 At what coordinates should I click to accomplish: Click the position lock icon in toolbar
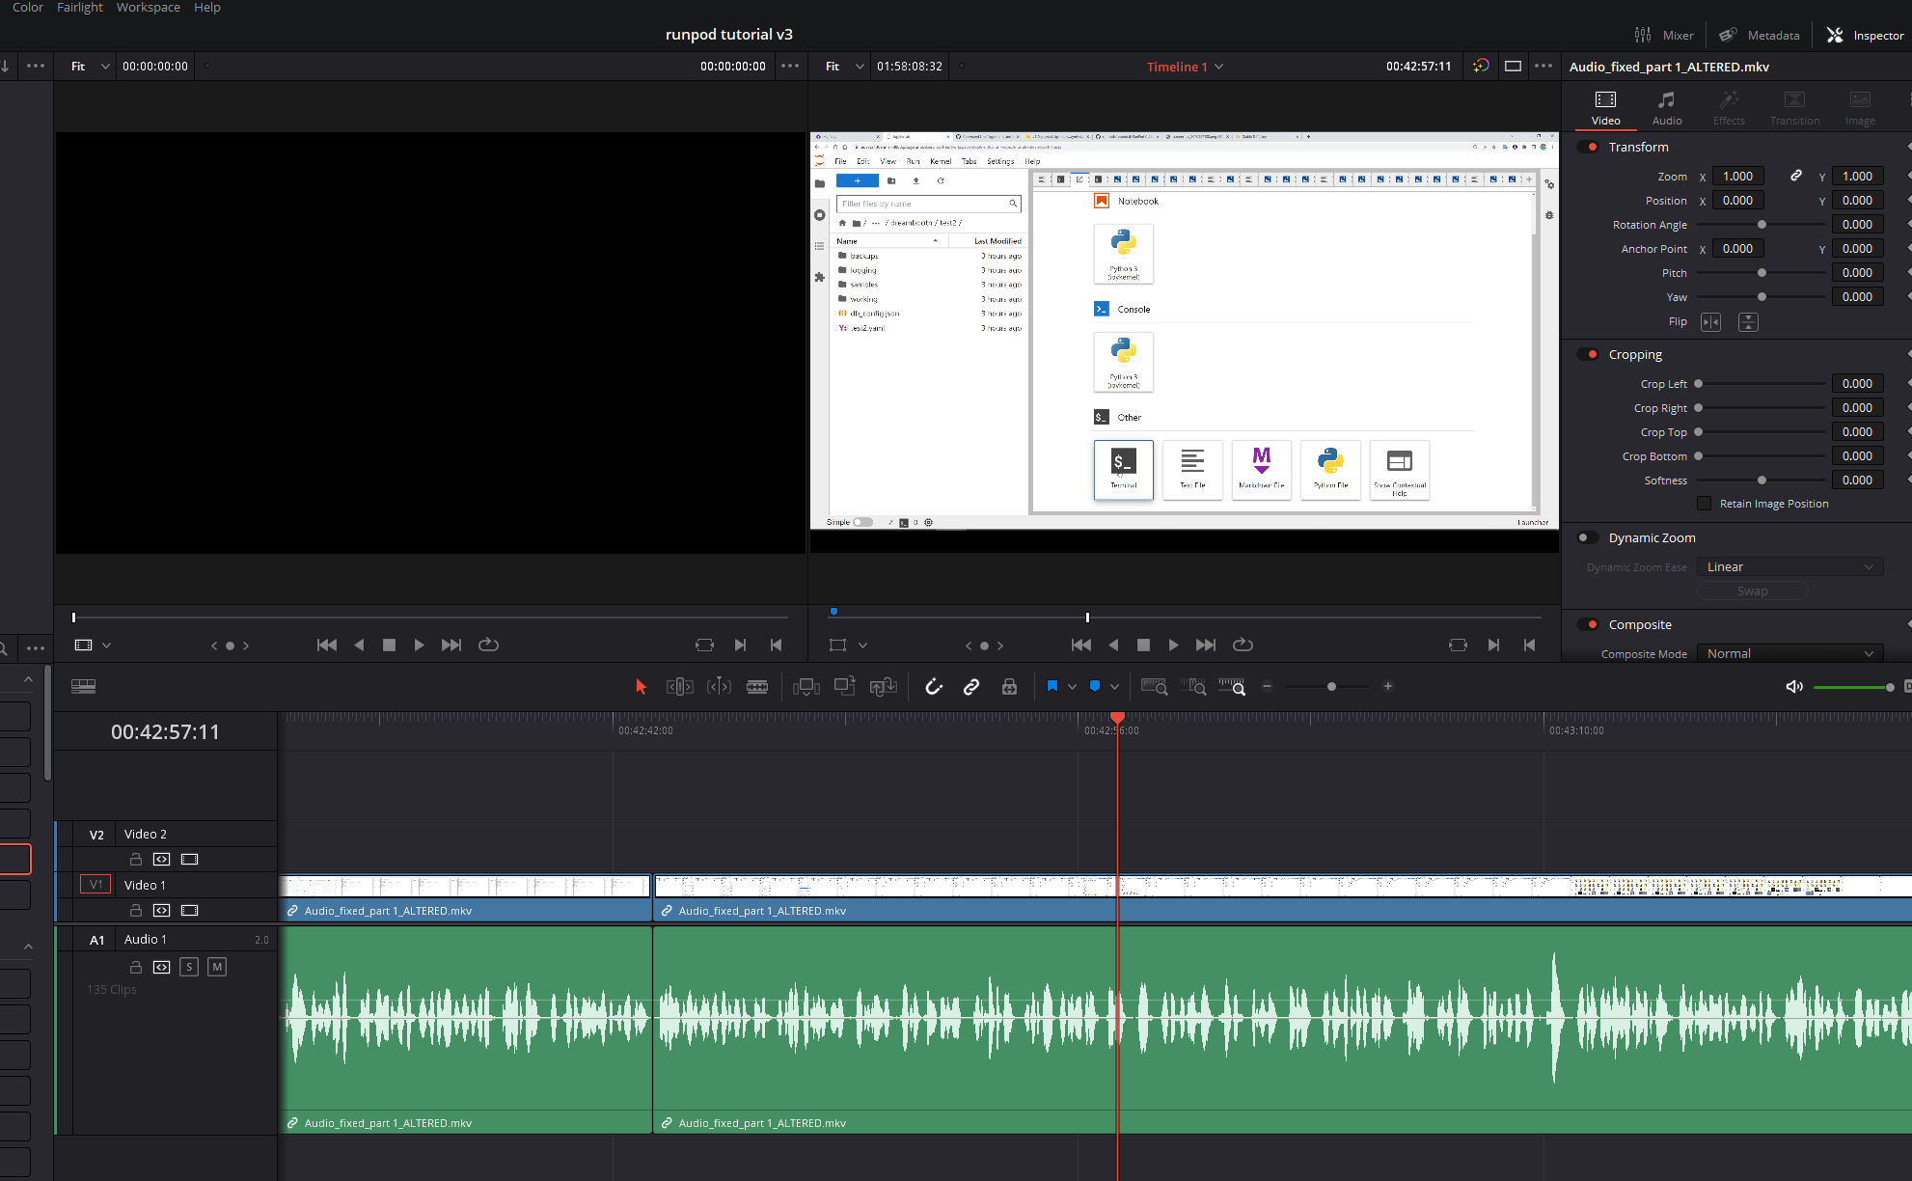[x=1009, y=686]
